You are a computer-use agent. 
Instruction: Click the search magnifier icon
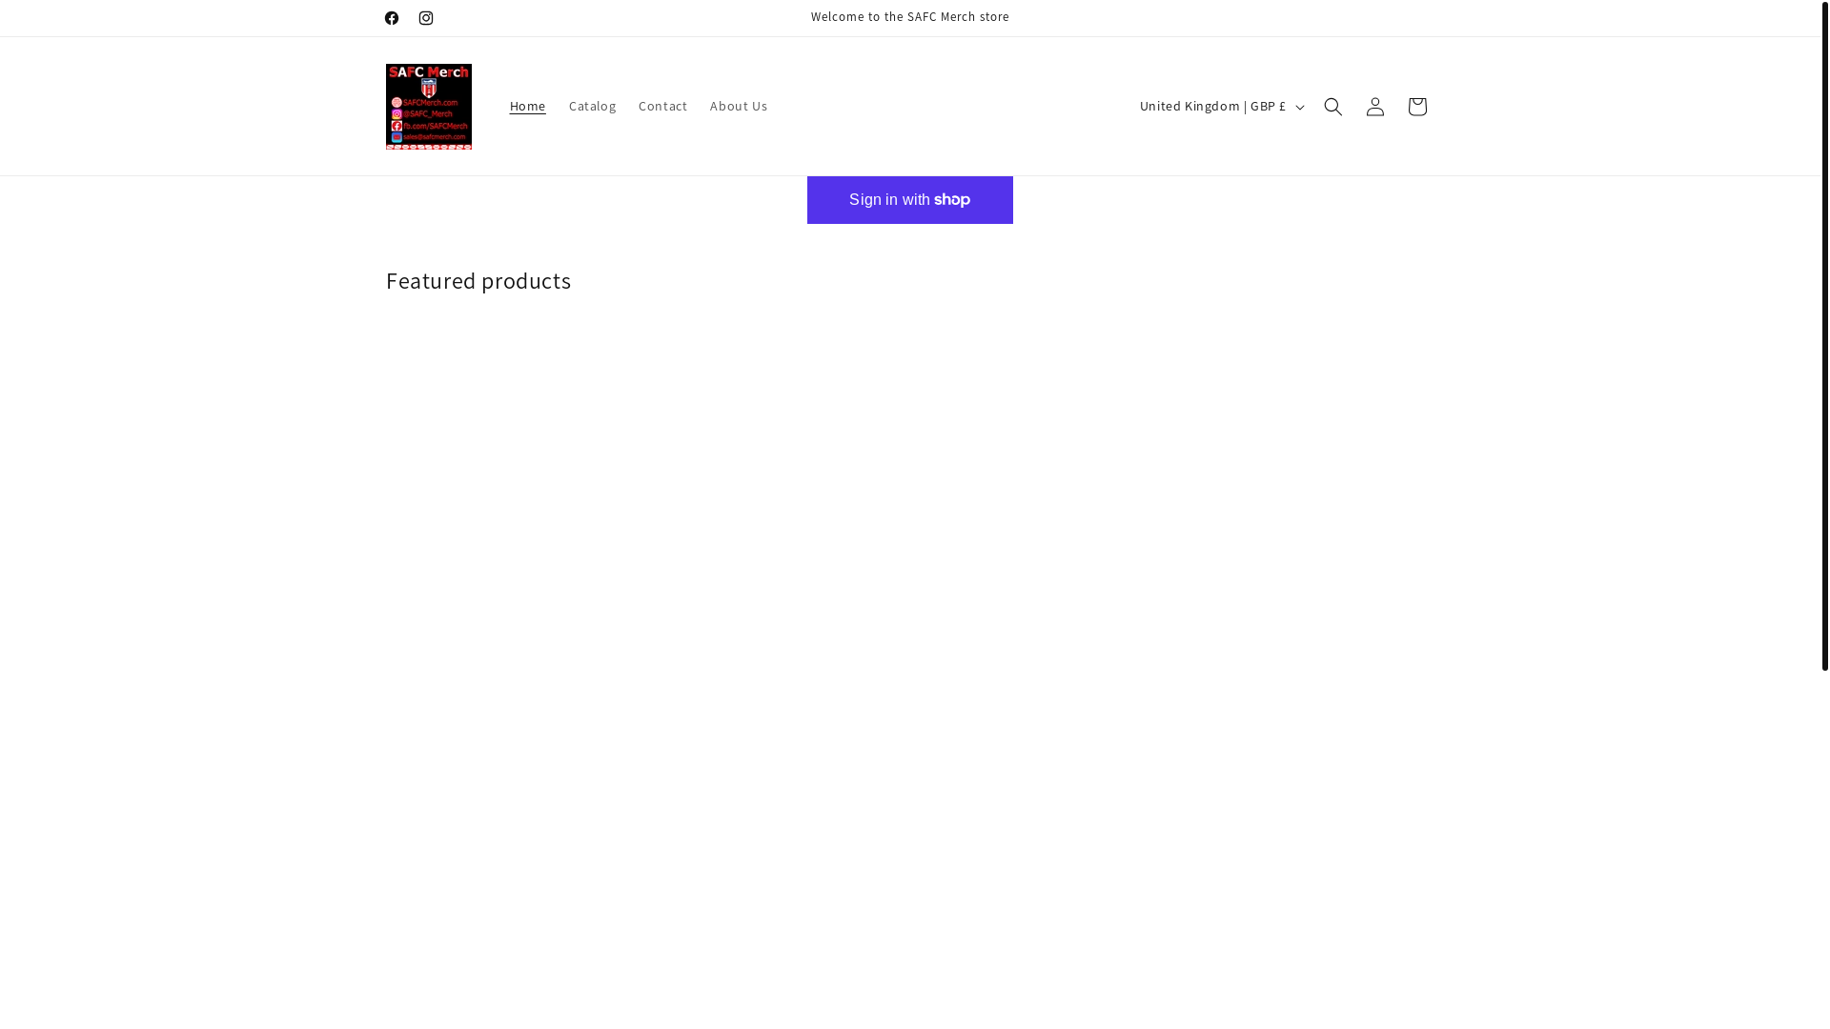point(1332,107)
